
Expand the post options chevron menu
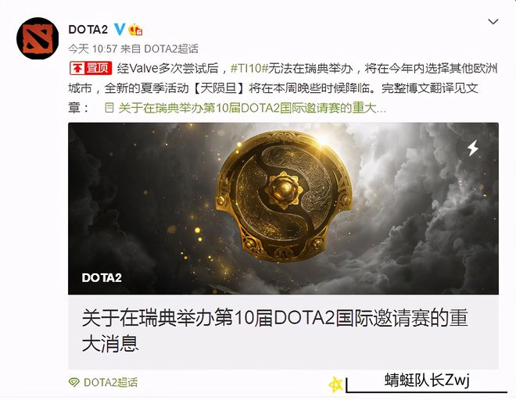(493, 22)
